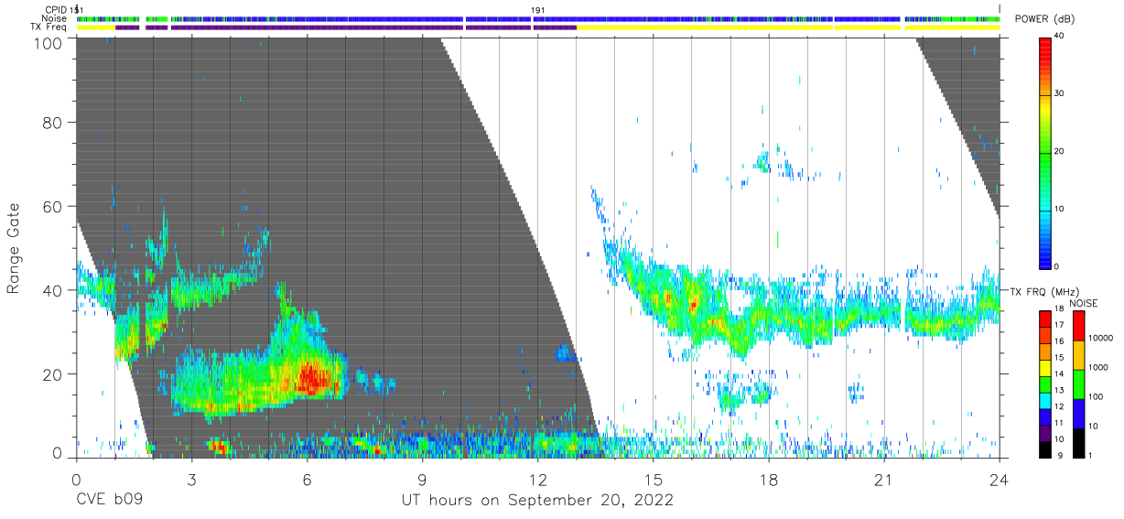Click the 'TX Freq' row label at top
The image size is (1124, 519).
49,27
